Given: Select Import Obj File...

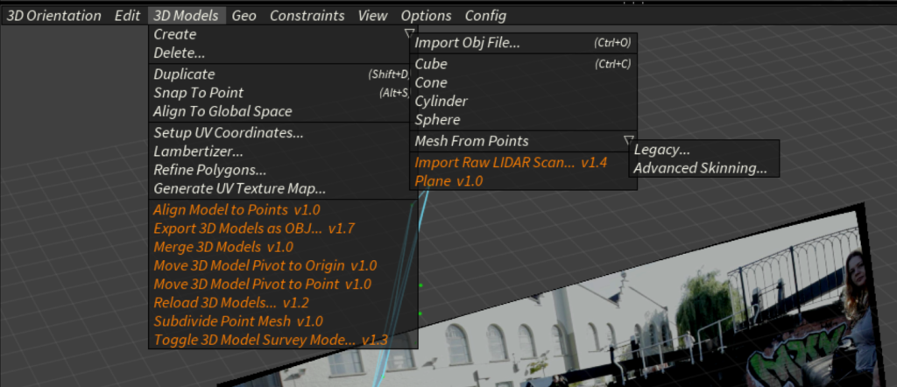Looking at the screenshot, I should tap(524, 43).
